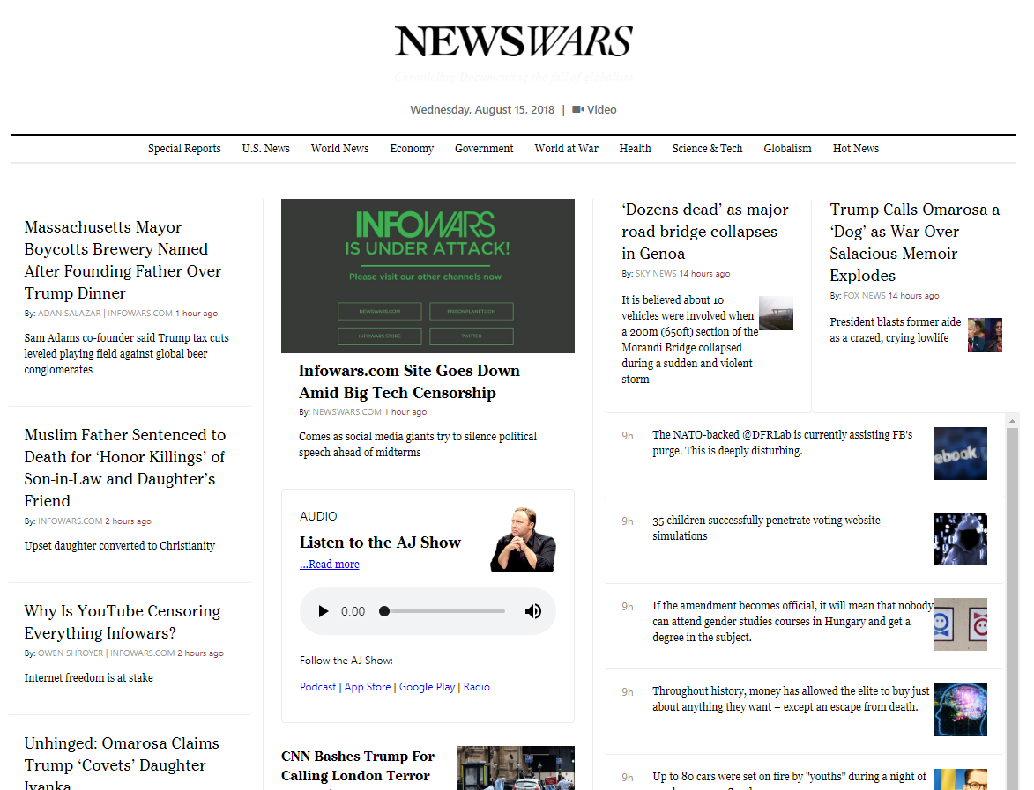Screen dimensions: 1034x790
Task: Open the Radio link
Action: point(476,687)
